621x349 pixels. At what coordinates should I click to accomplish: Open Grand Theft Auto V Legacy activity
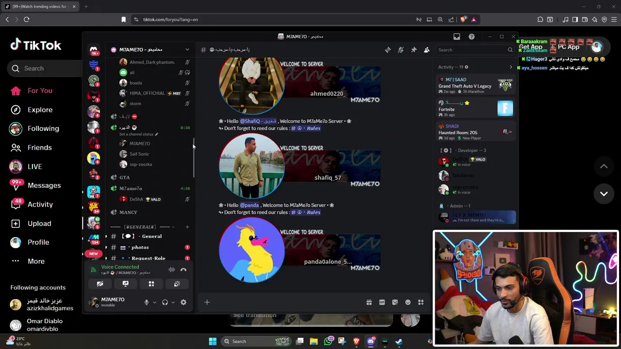point(476,85)
